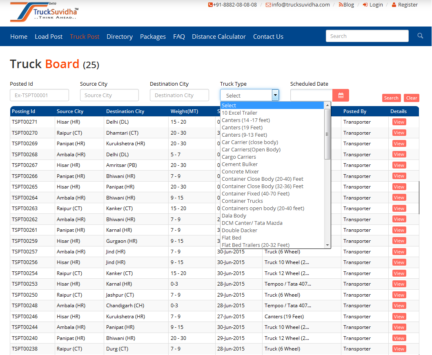Screen dimensions: 432x355
Task: Click the email envelope icon in header
Action: pos(268,5)
